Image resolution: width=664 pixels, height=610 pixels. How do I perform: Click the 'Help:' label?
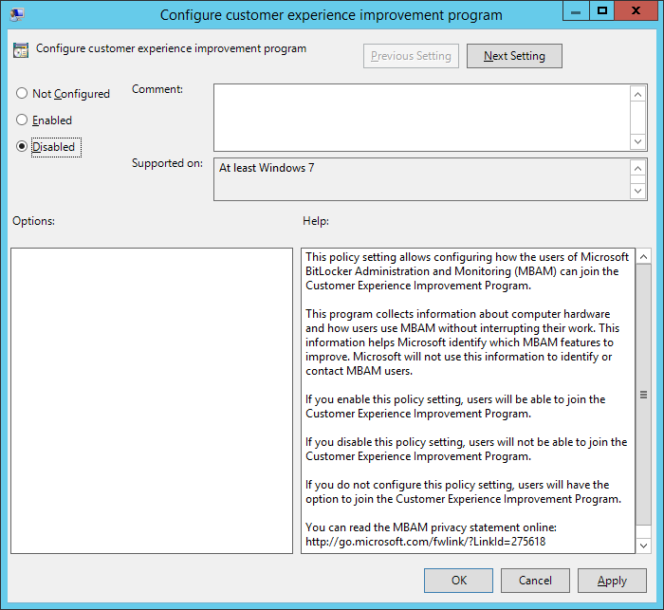[x=316, y=221]
